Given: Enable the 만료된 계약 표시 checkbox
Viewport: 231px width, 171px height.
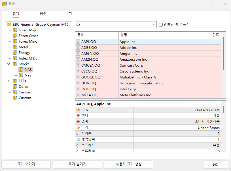Looking at the screenshot, I should pos(161,25).
